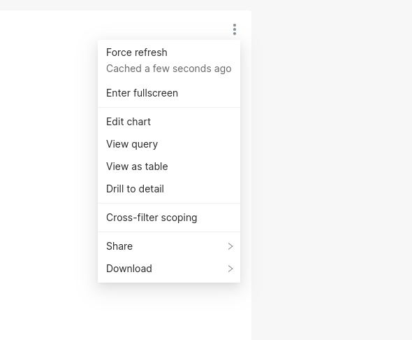Screen dimensions: 412x340
Task: Open Drill to detail
Action: coord(169,189)
